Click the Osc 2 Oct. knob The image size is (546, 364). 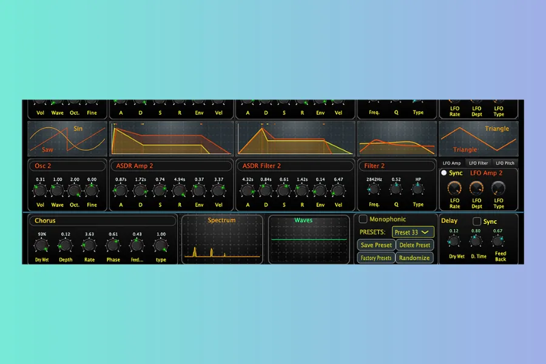point(74,190)
